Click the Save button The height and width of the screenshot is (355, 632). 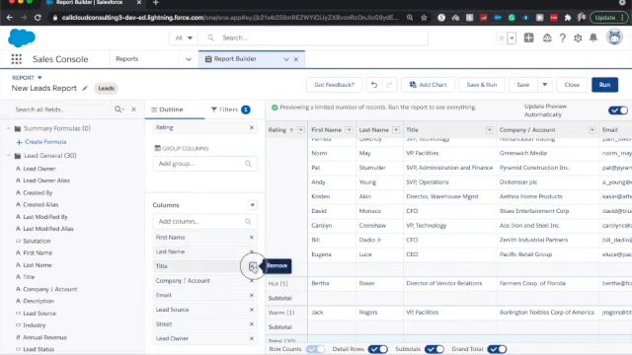[523, 85]
